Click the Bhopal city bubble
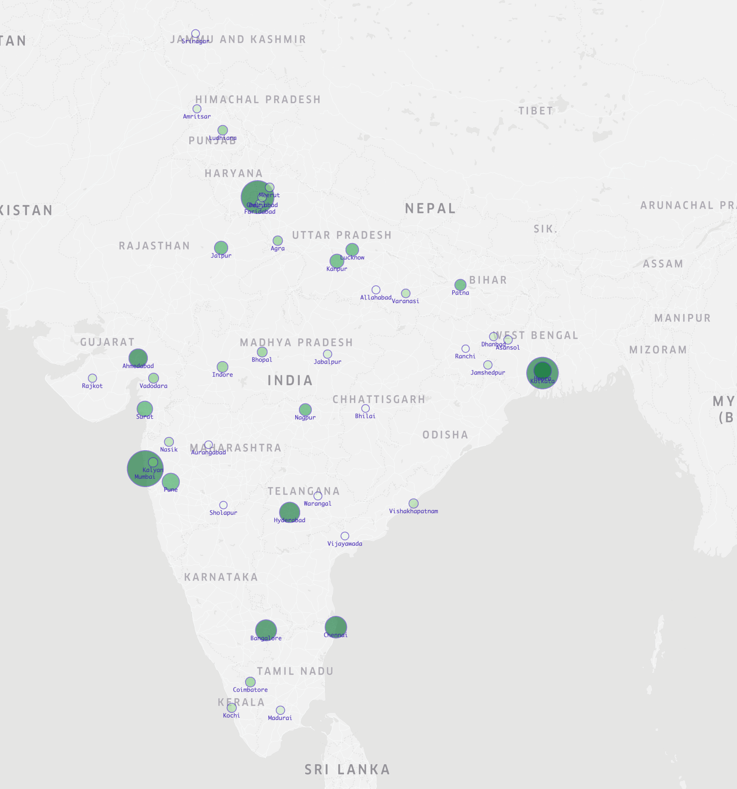 coord(262,352)
